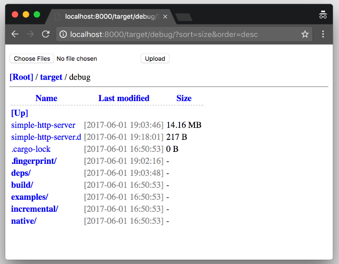Close the localhost:8000 tab
The image size is (339, 264).
[x=165, y=16]
